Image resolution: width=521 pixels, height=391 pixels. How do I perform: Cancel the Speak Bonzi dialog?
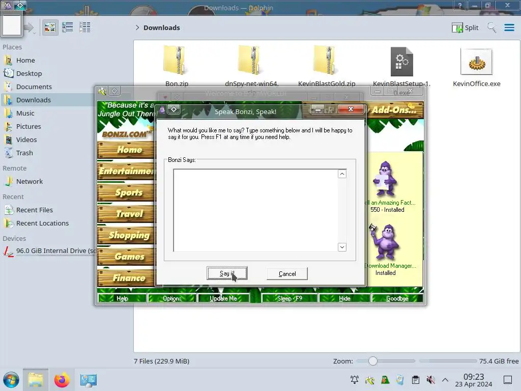(x=287, y=273)
